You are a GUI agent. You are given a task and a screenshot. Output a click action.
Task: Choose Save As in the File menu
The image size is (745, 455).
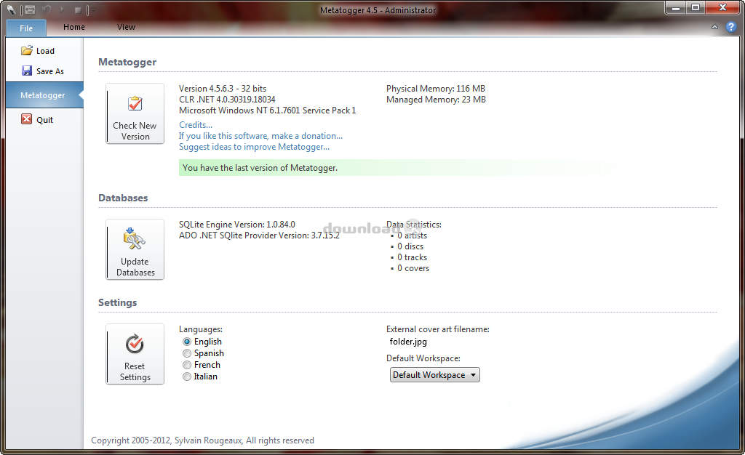tap(43, 71)
